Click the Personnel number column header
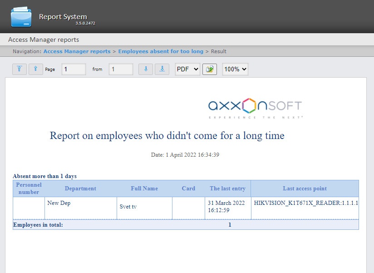The image size is (374, 273). [x=29, y=189]
